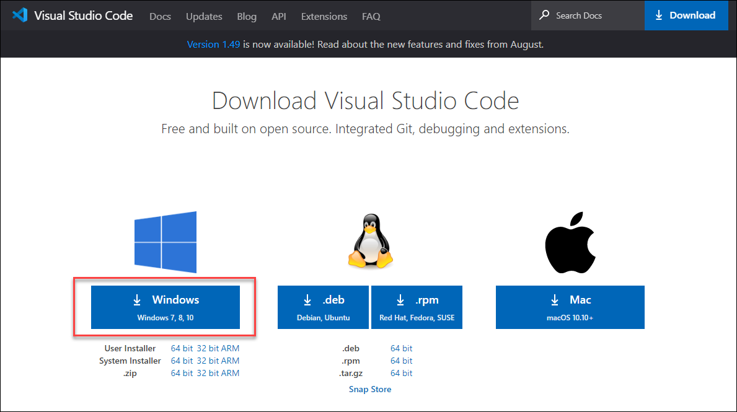
Task: Open the API navigation item
Action: coord(279,17)
